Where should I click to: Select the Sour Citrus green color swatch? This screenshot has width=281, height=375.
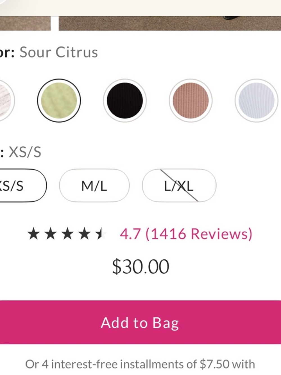pos(59,100)
